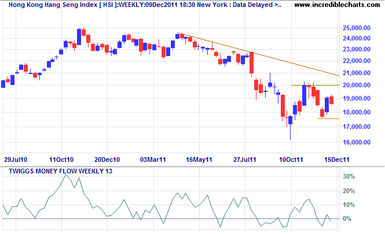Click the 23,000.00 price axis label
The width and height of the screenshot is (385, 234).
(x=357, y=49)
